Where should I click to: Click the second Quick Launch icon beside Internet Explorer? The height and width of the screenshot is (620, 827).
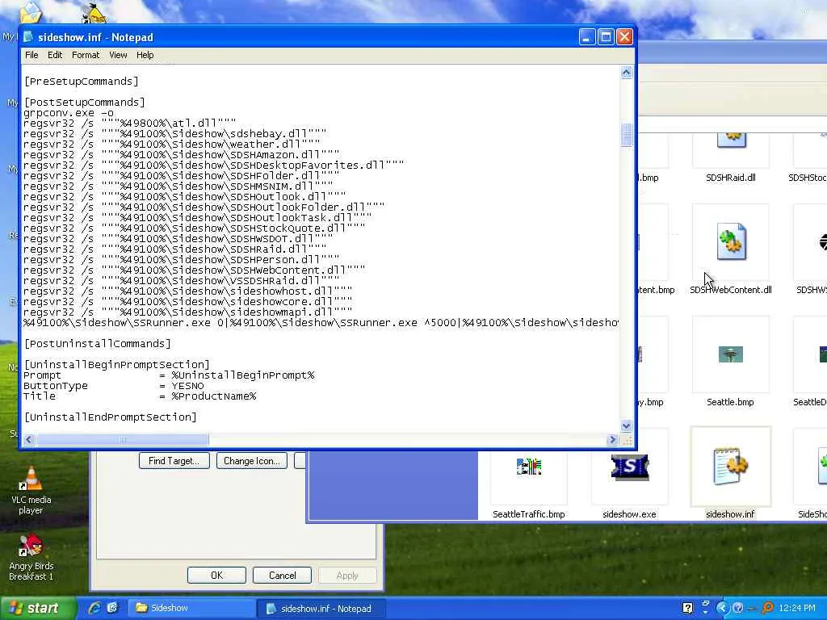pos(112,608)
